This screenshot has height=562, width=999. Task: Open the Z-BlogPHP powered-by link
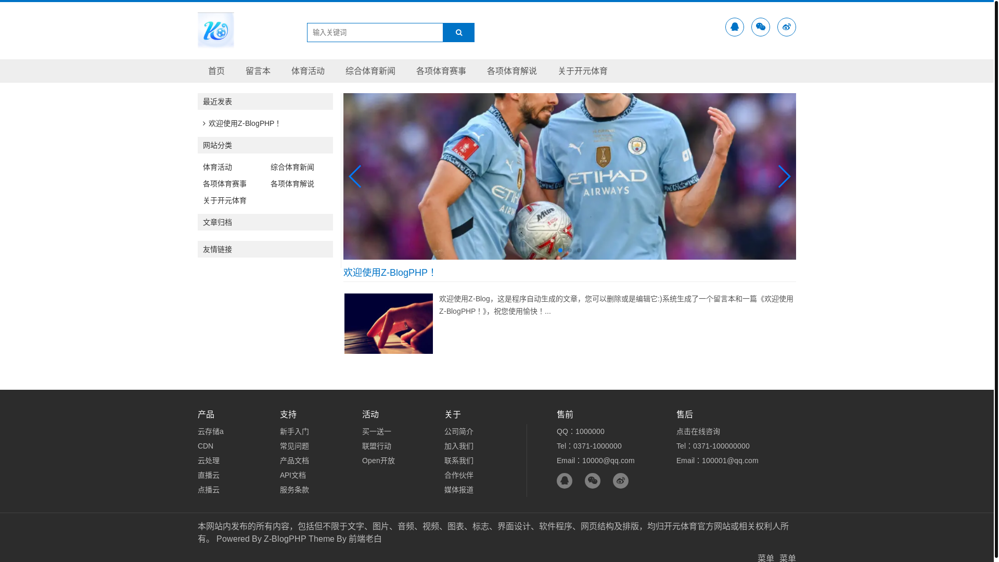(285, 539)
